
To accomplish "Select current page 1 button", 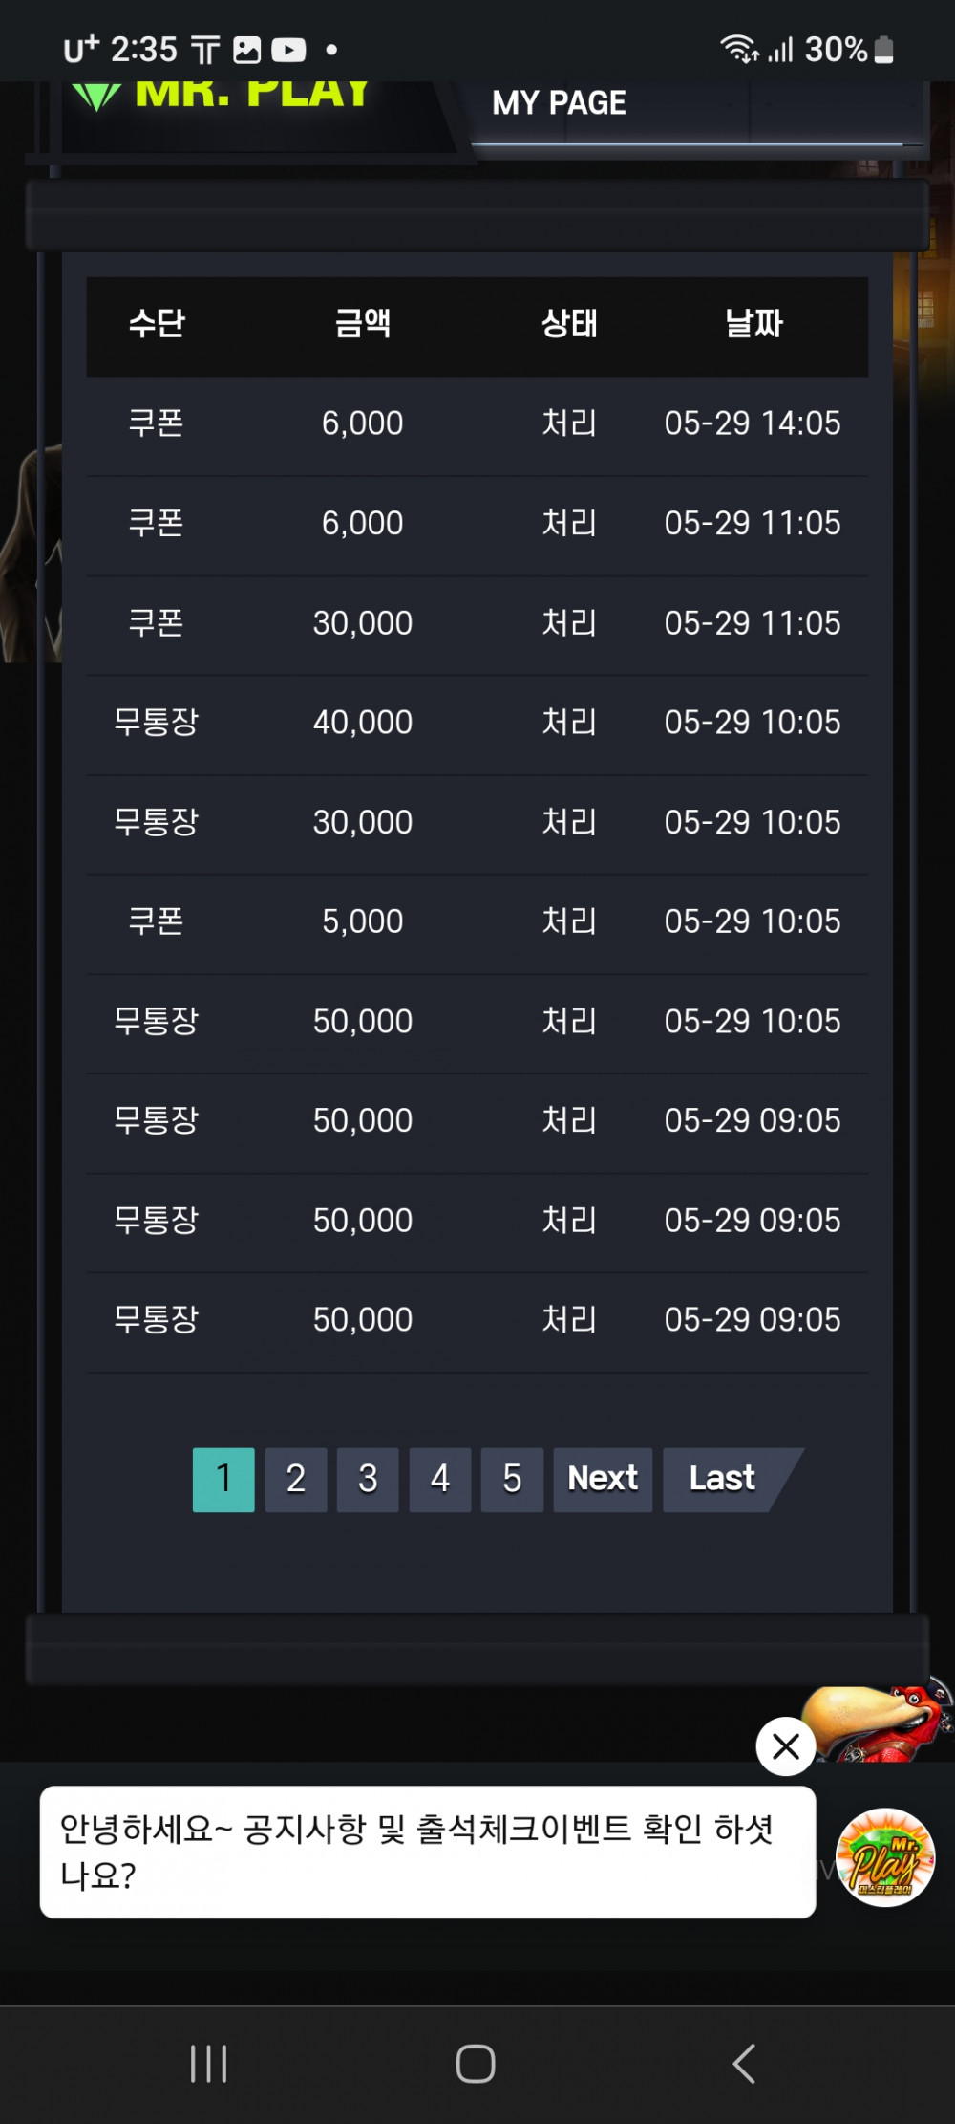I will coord(223,1479).
